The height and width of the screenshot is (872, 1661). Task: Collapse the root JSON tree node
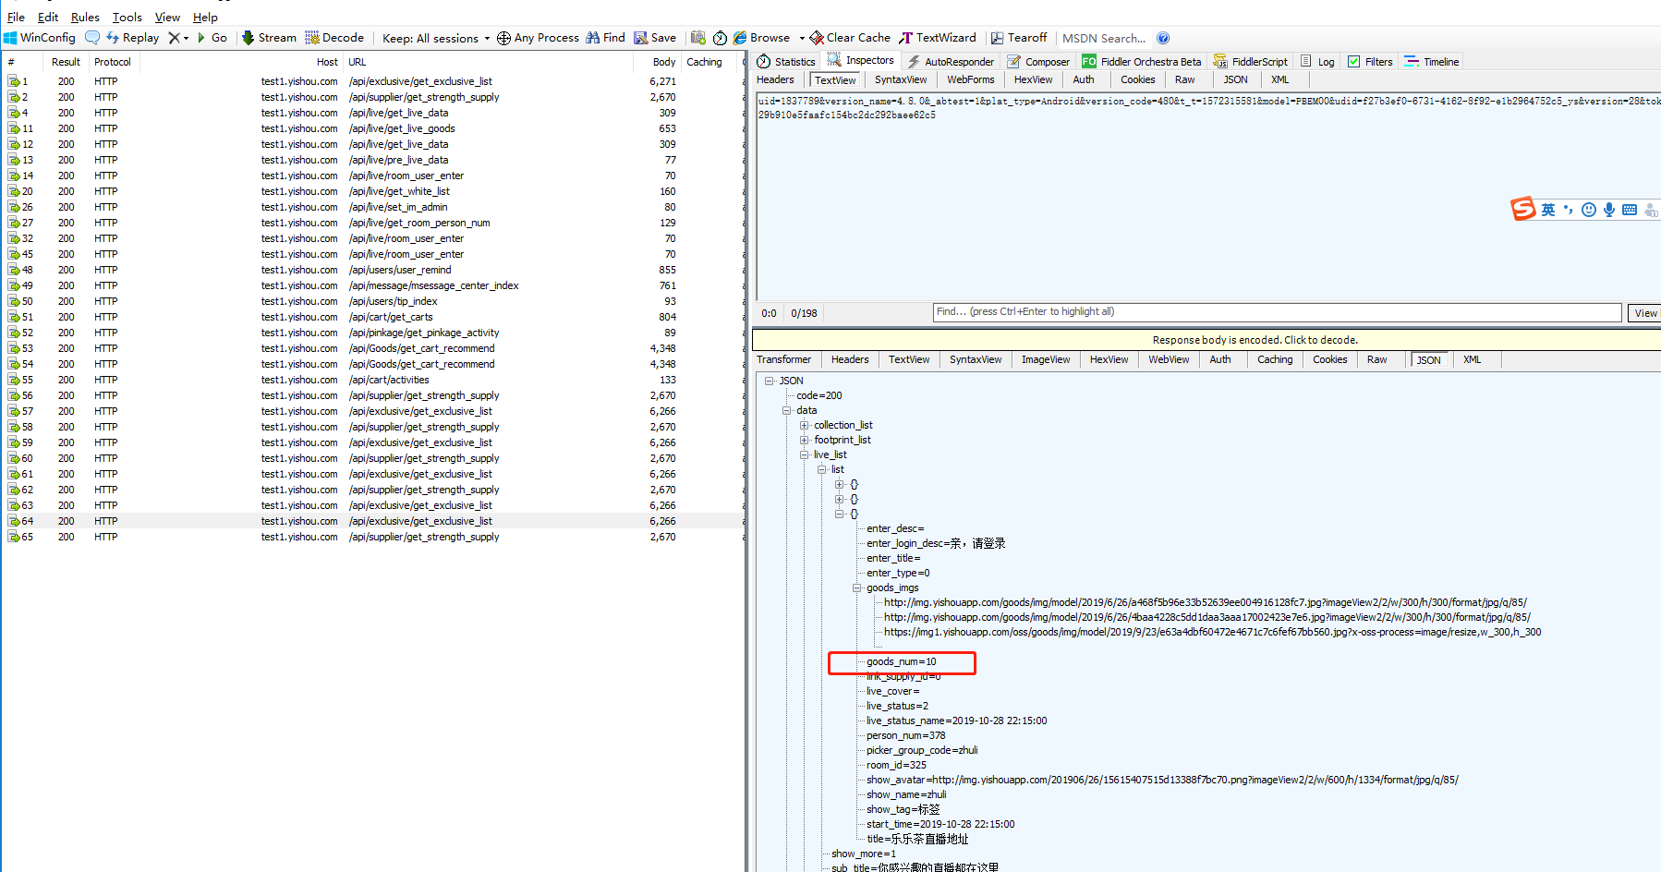pyautogui.click(x=769, y=381)
